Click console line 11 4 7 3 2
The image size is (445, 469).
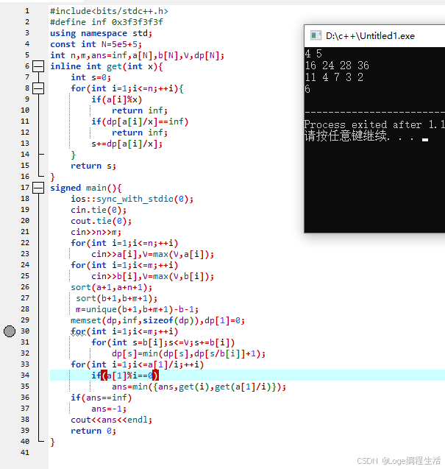[x=334, y=77]
